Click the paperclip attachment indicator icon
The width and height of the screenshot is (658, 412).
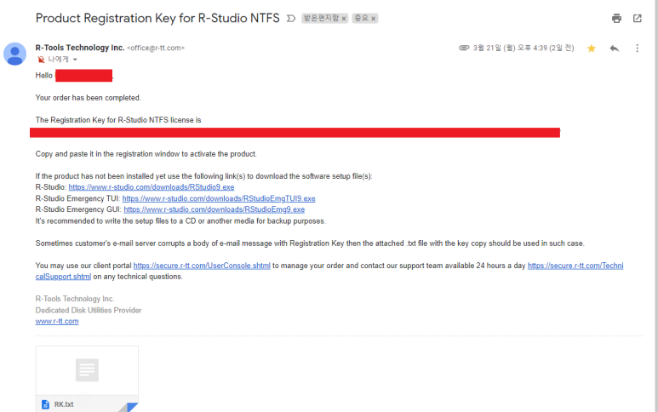tap(464, 48)
